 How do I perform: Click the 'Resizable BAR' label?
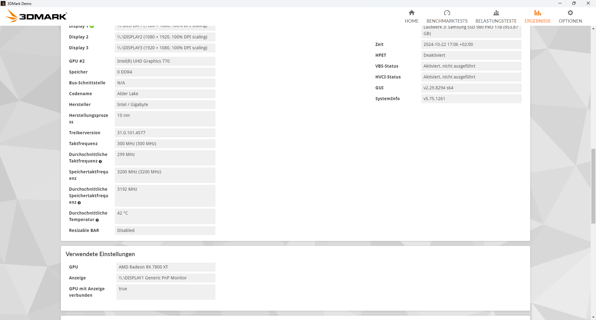tap(84, 230)
